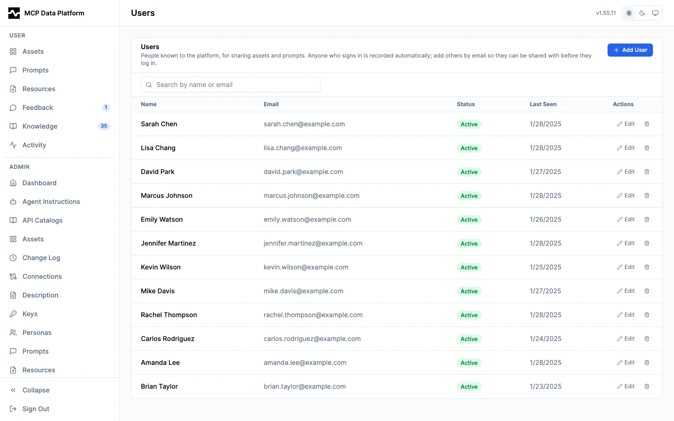
Task: Click trash icon for Kevin Wilson
Action: coord(647,267)
